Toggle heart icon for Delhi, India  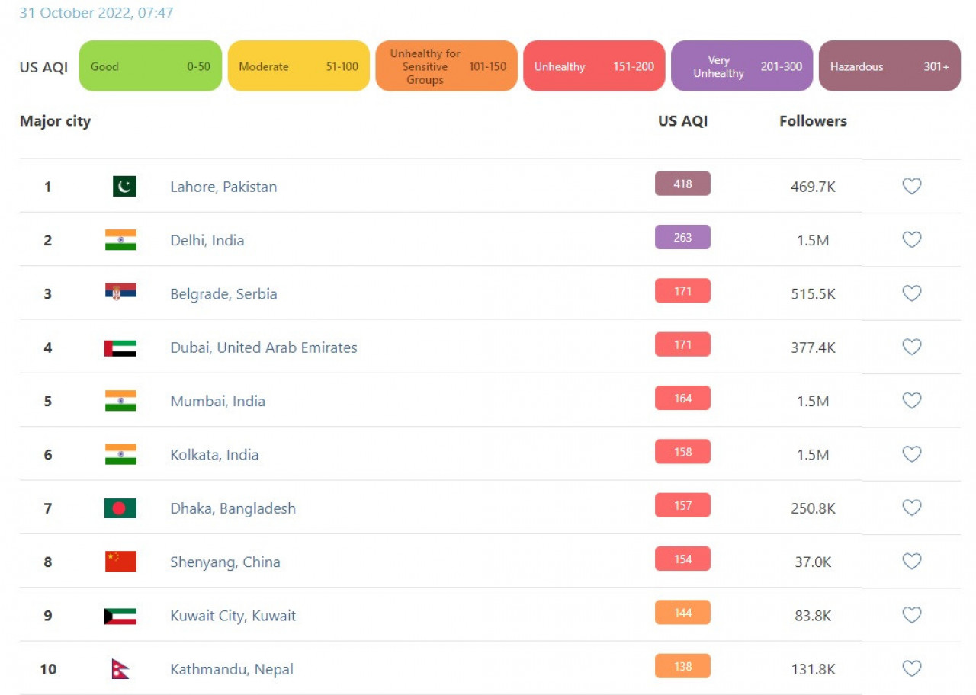pyautogui.click(x=911, y=239)
